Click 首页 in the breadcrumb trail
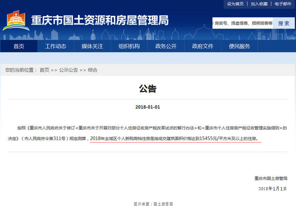 [44, 70]
